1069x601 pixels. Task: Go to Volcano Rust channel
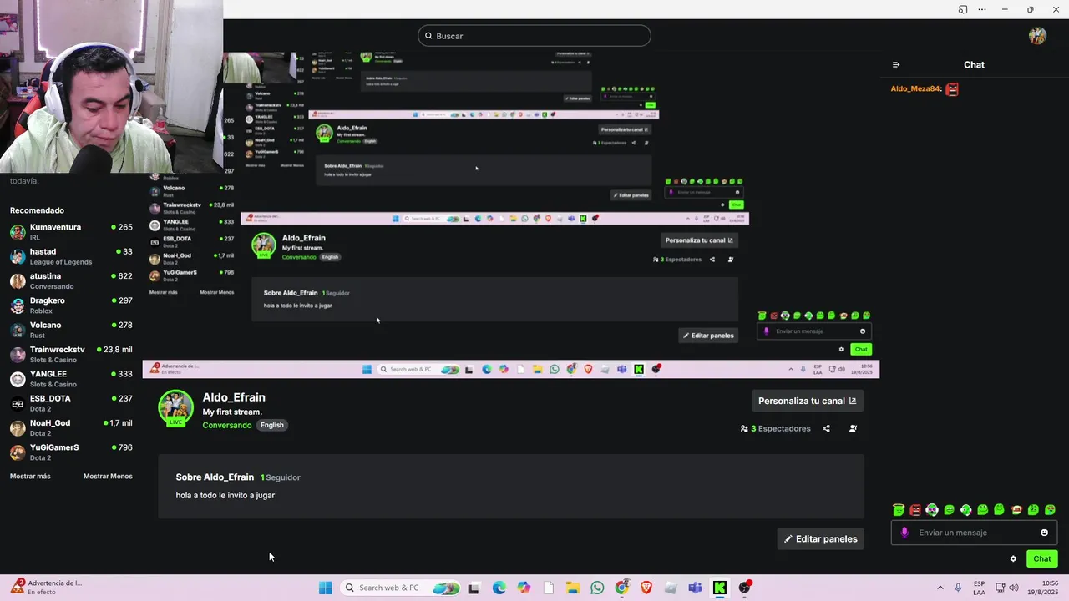point(71,330)
